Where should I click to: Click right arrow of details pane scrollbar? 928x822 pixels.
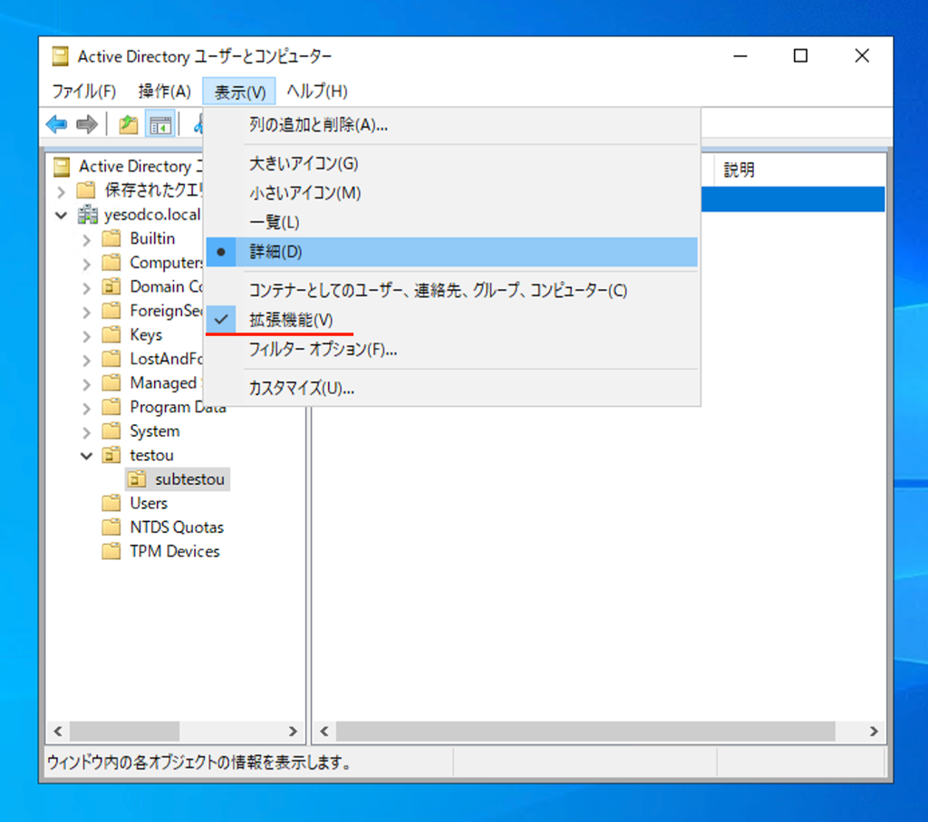click(x=875, y=731)
